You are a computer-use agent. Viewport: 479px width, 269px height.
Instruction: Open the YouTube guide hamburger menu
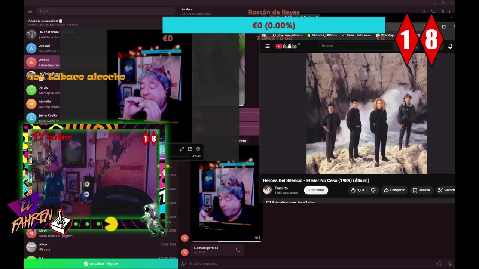click(x=268, y=46)
